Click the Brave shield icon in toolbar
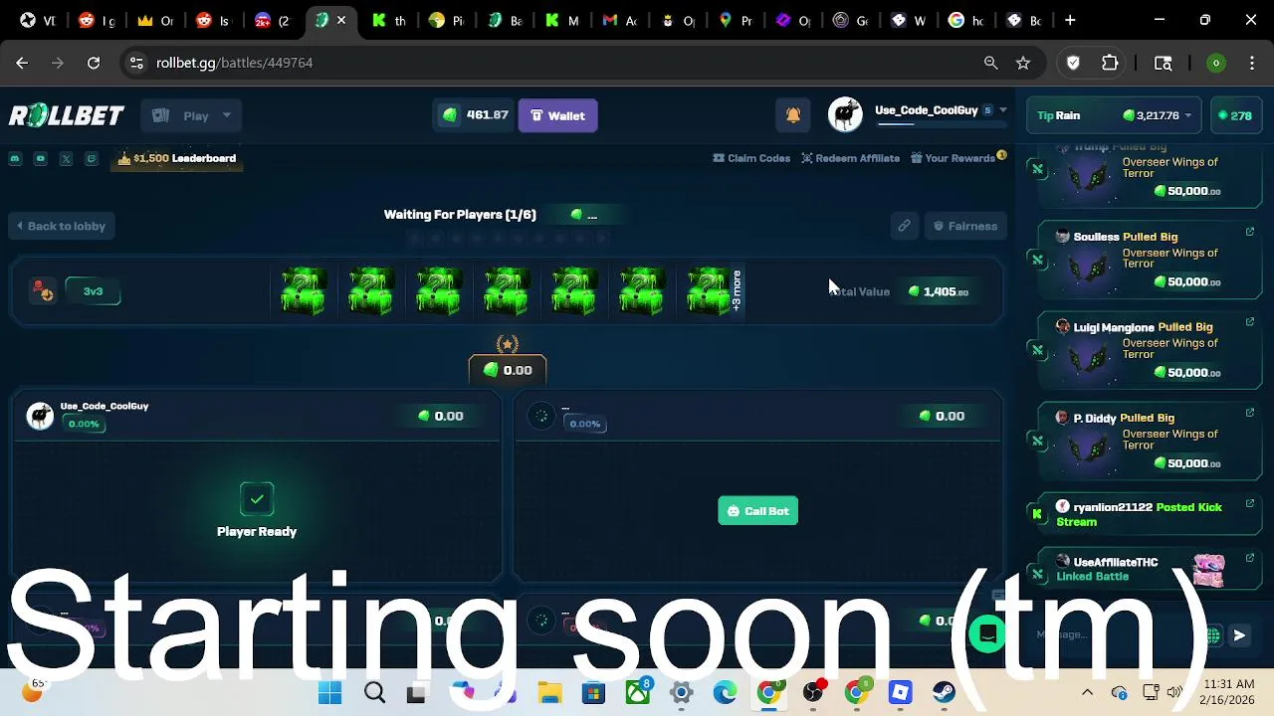 [1073, 63]
